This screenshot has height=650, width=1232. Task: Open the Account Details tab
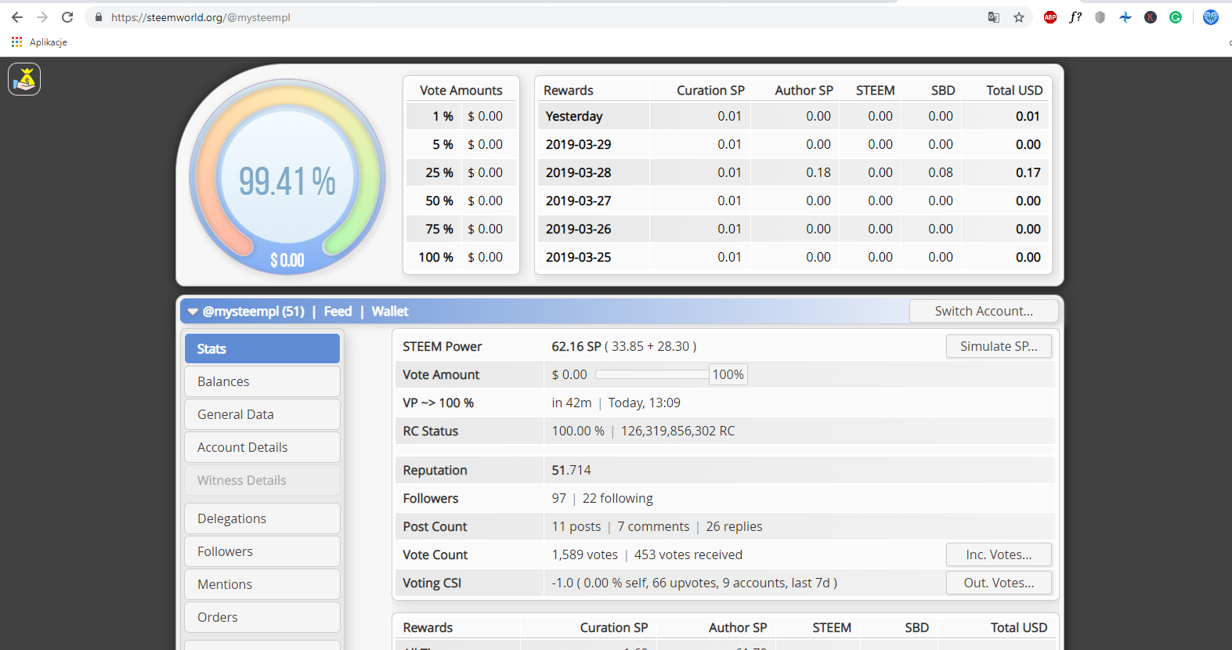point(262,447)
